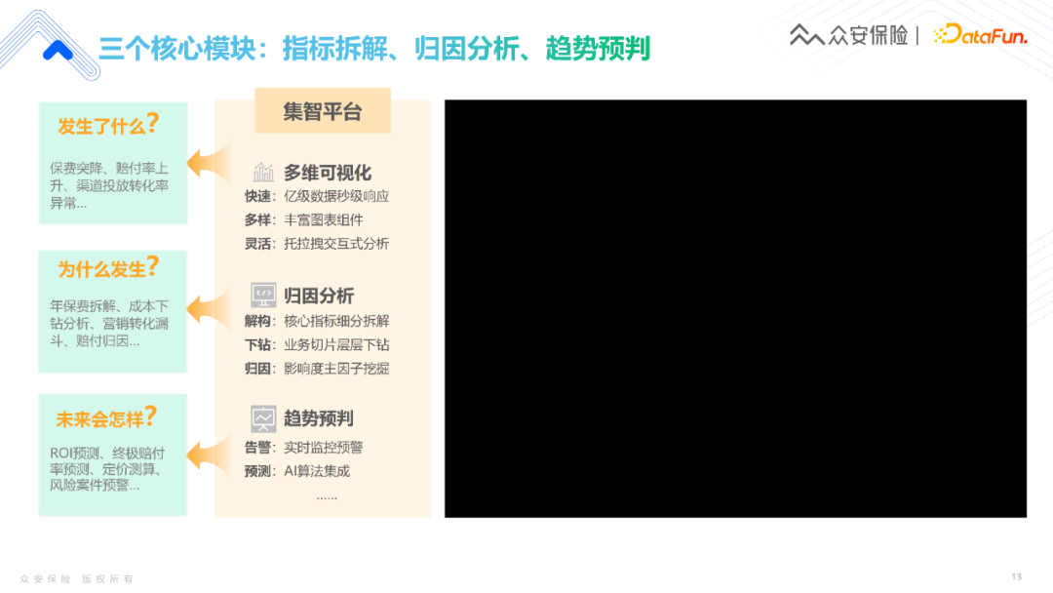Select the line 影响度主因子挖掘
The image size is (1053, 593).
pyautogui.click(x=336, y=368)
